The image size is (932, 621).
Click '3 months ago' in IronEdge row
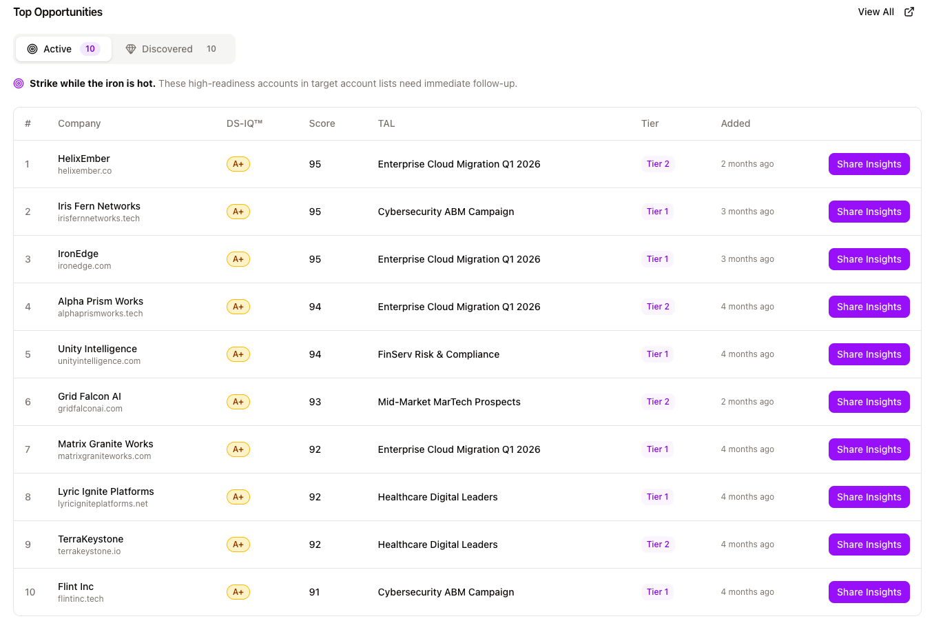[x=747, y=259]
